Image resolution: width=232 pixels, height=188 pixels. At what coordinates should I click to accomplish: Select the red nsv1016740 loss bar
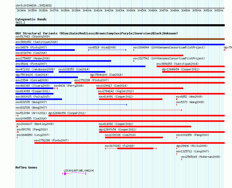coord(99,55)
